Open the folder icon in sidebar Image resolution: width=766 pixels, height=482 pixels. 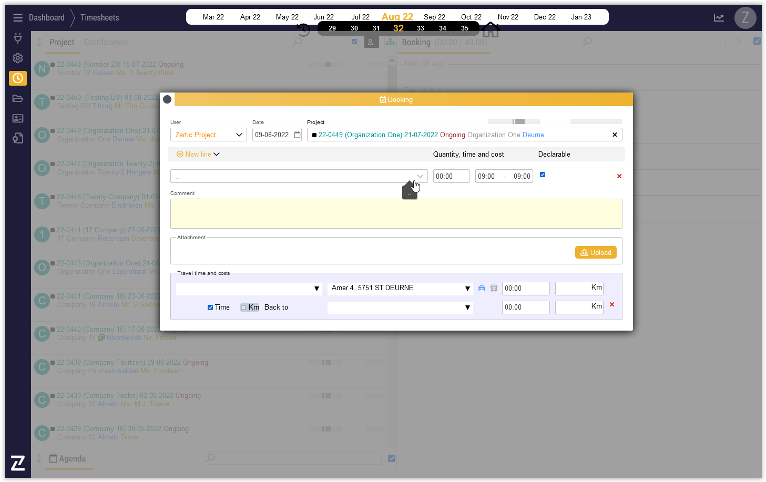18,98
